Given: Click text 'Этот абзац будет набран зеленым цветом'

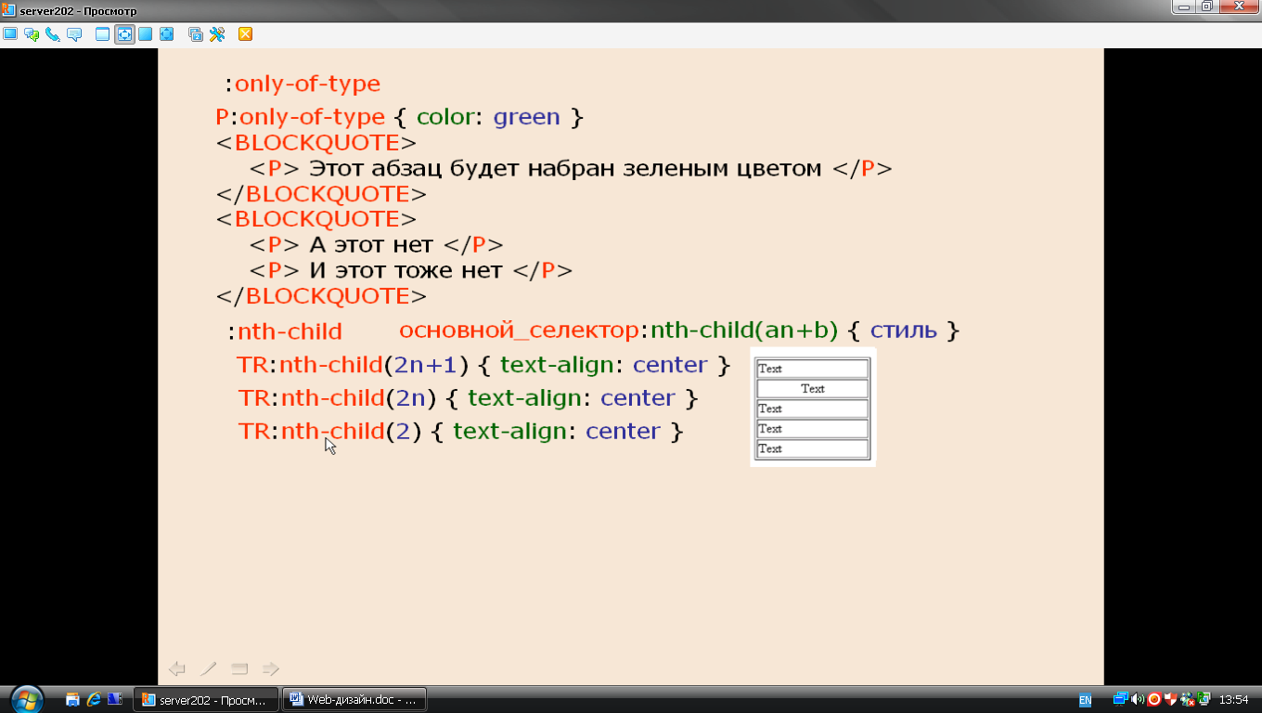Looking at the screenshot, I should [565, 169].
